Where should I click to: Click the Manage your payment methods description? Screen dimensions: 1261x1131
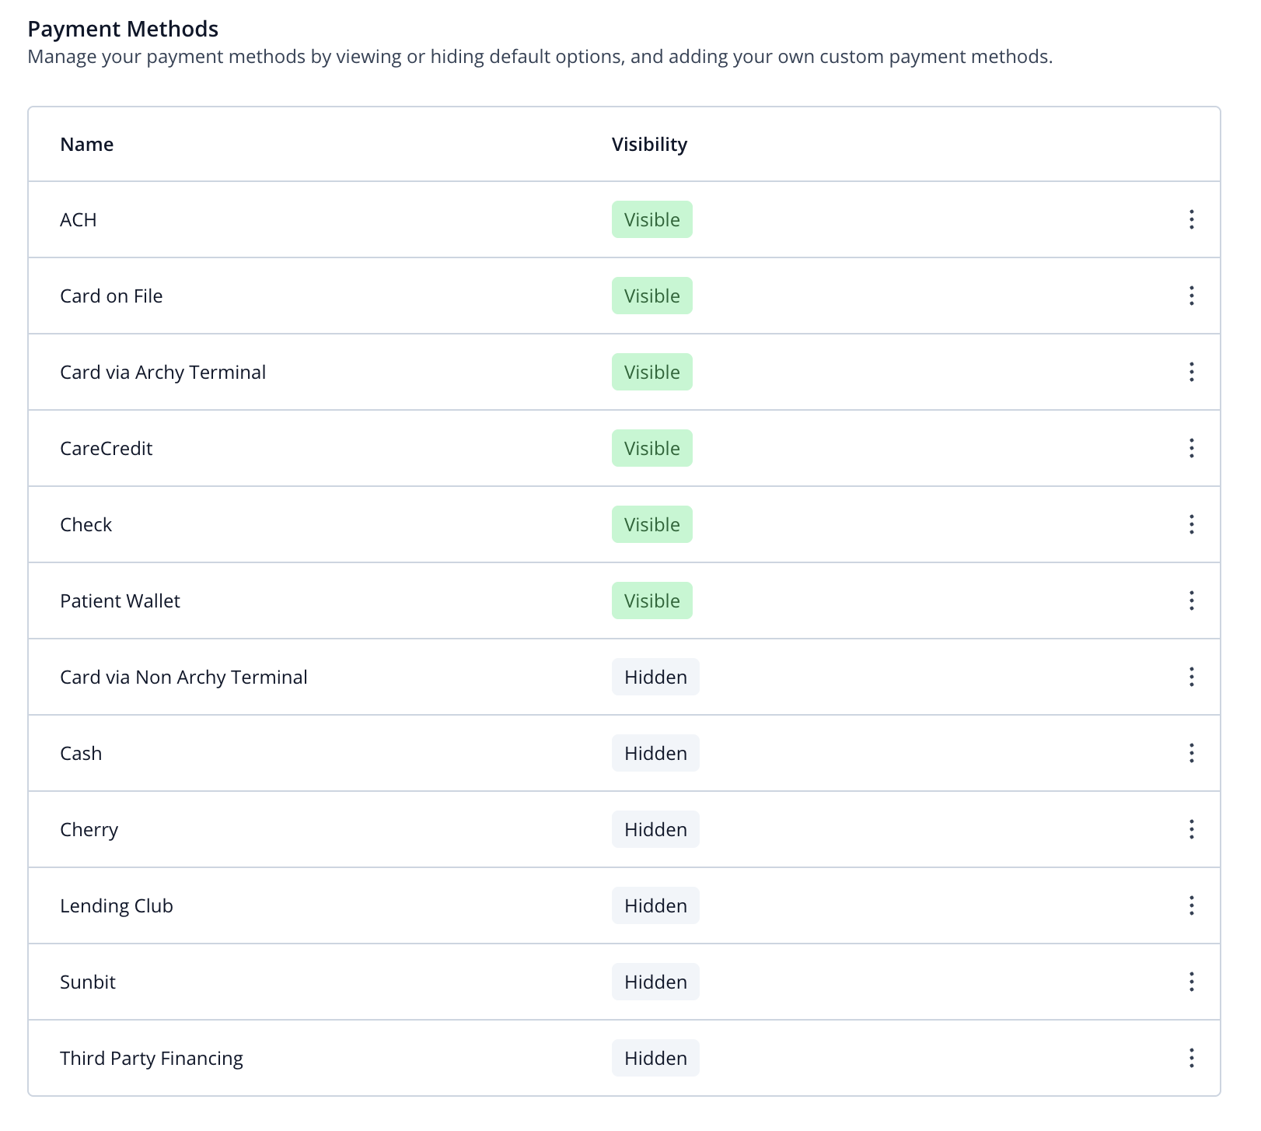click(540, 57)
